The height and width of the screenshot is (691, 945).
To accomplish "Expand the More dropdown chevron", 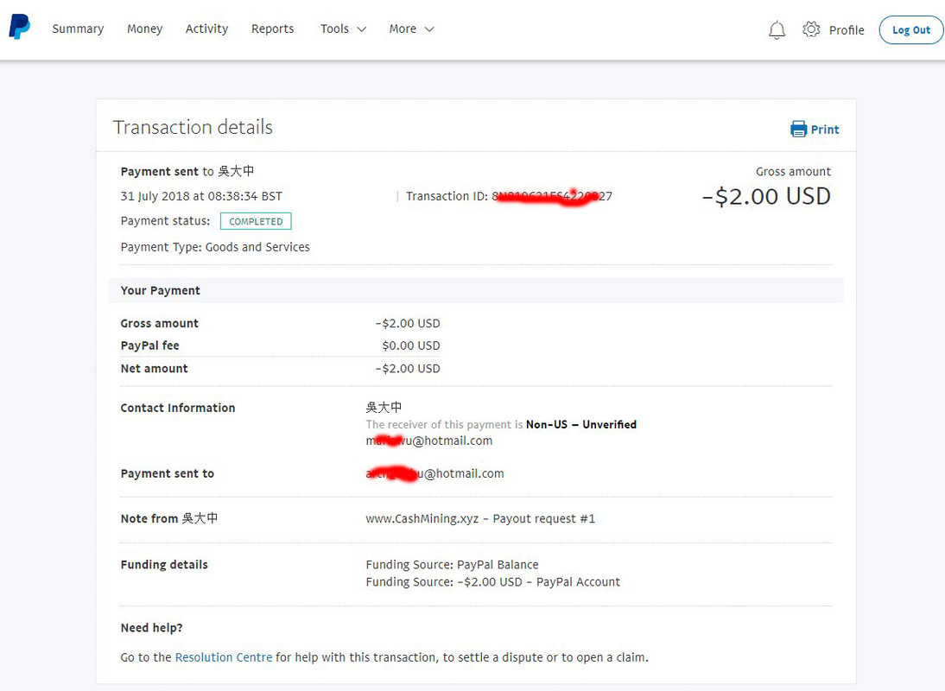I will (429, 29).
